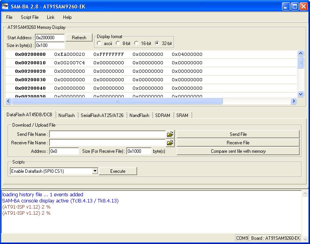The image size is (310, 244).
Task: Click the Start Address input field
Action: [50, 38]
